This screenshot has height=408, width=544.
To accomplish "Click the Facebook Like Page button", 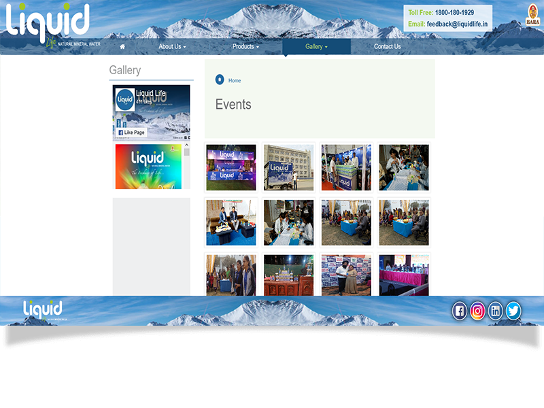I will coord(131,132).
